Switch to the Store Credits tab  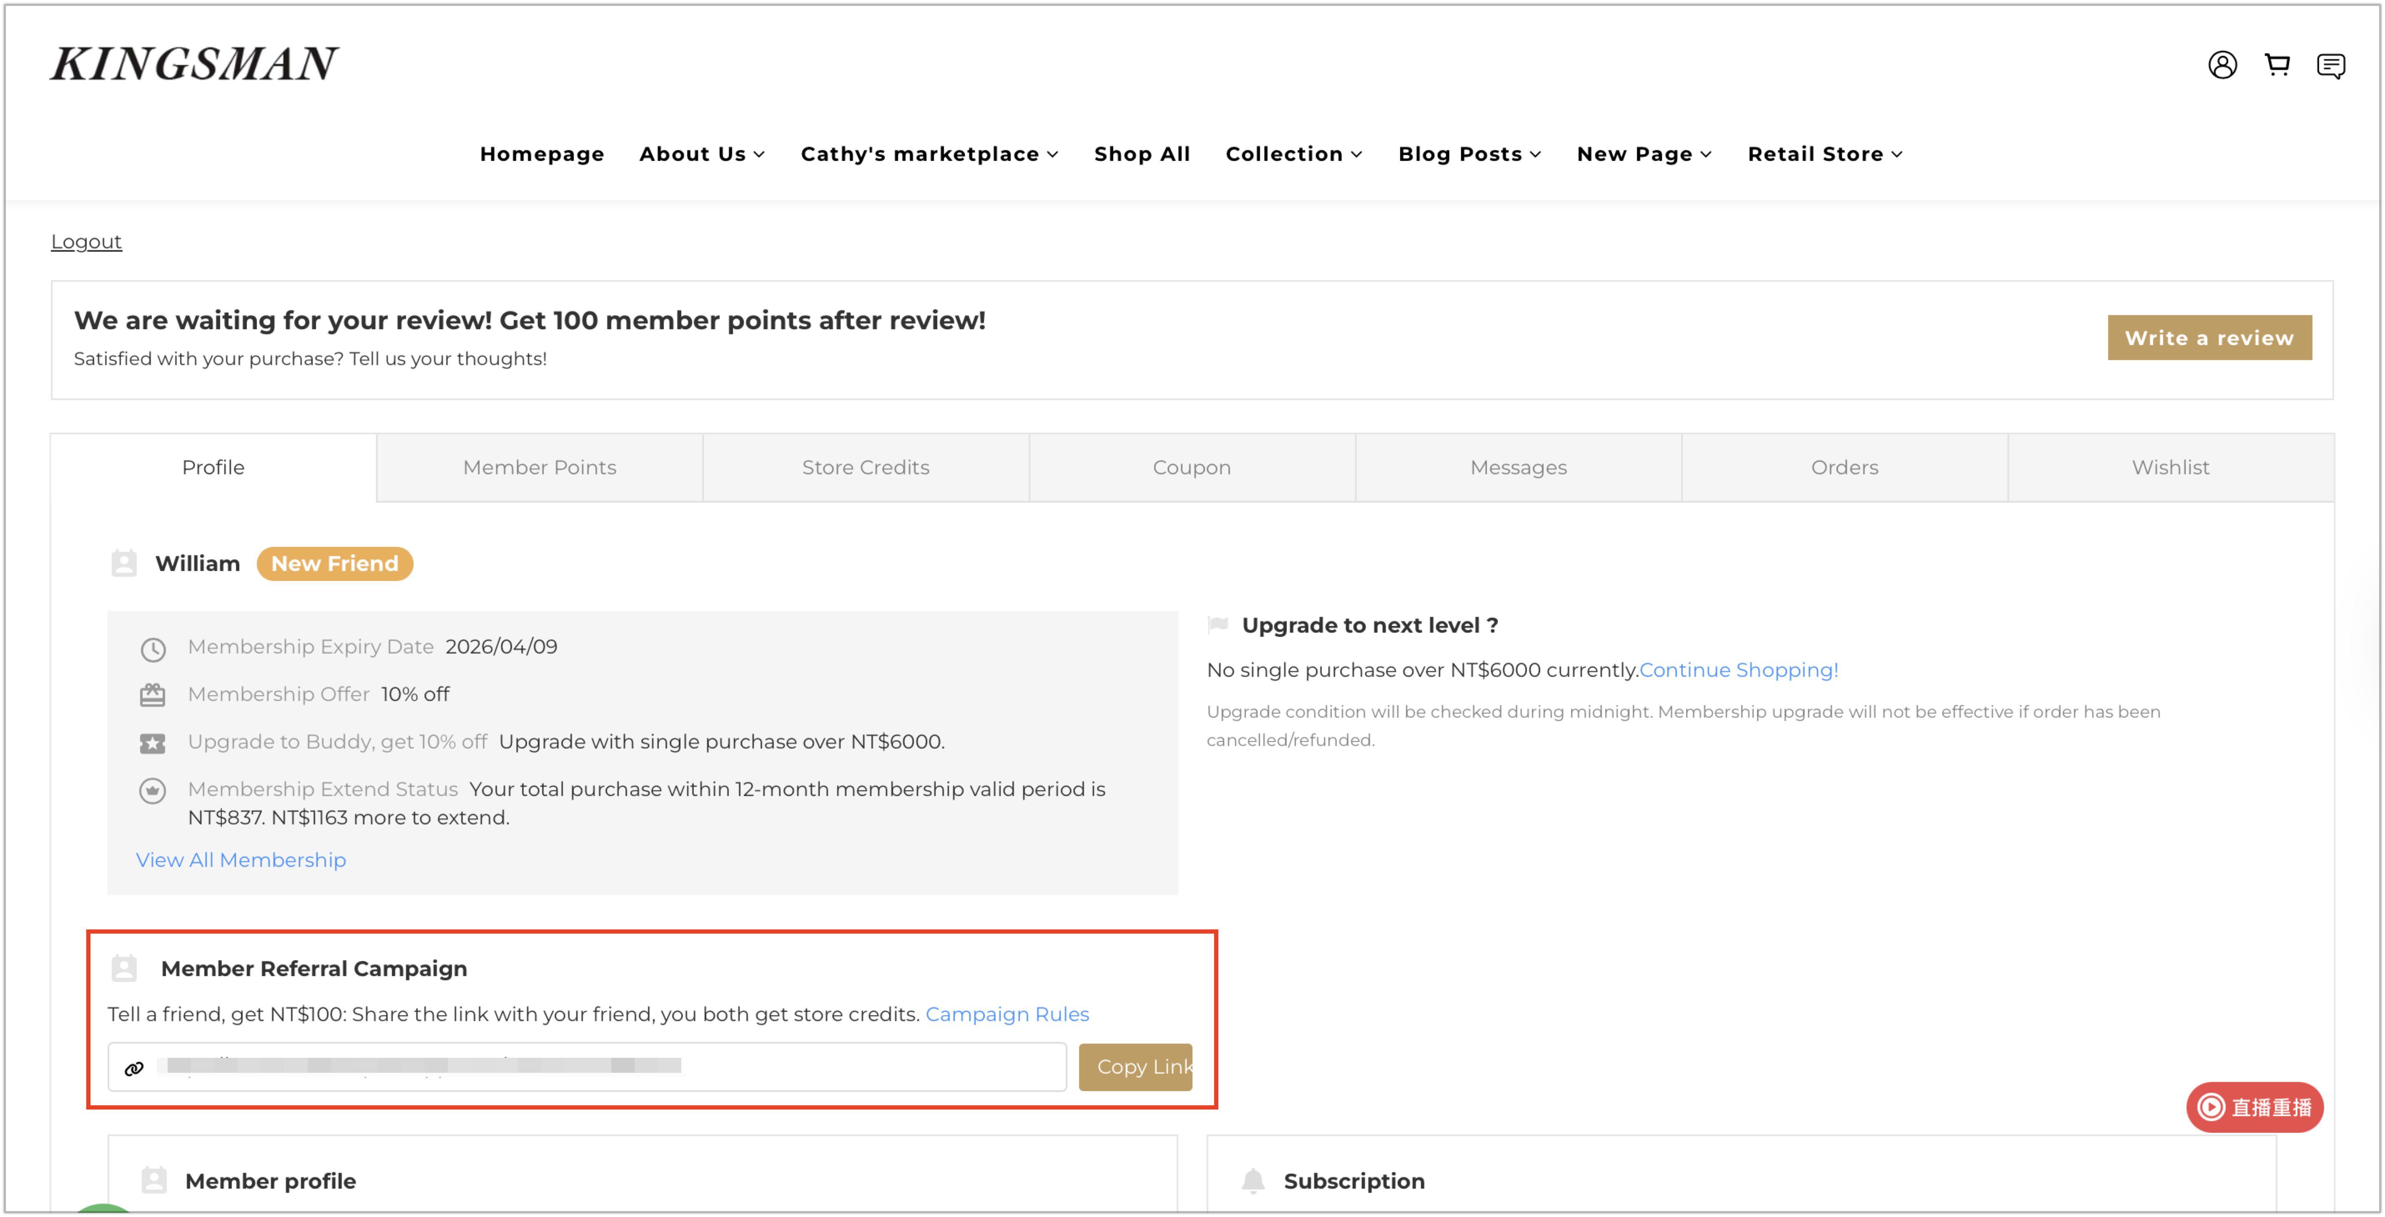[866, 467]
